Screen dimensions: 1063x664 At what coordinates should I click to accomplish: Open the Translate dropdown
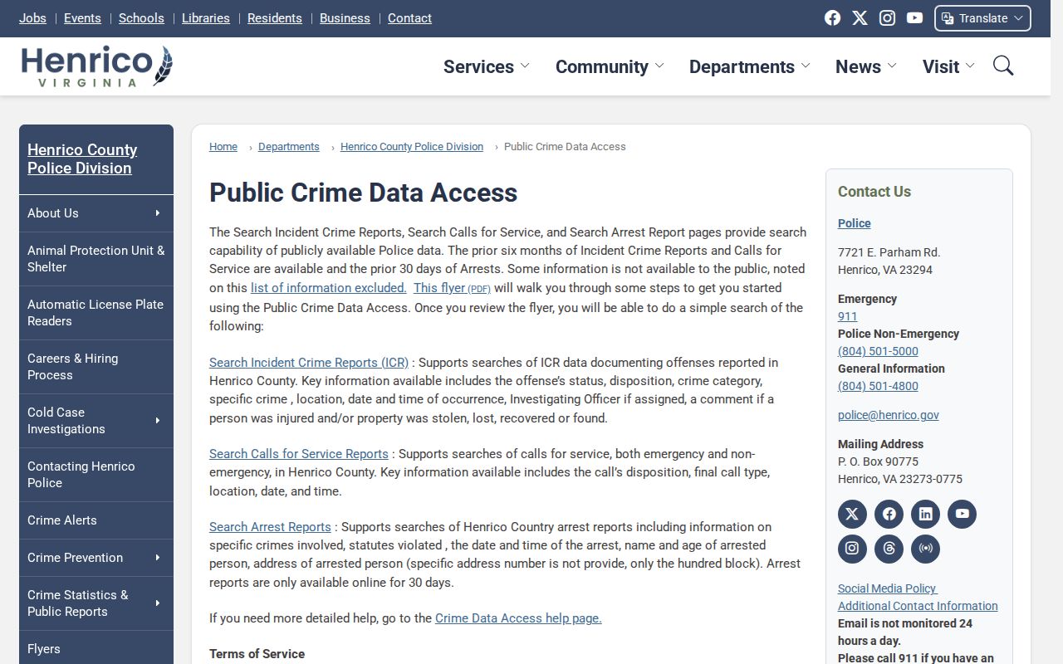pos(982,18)
